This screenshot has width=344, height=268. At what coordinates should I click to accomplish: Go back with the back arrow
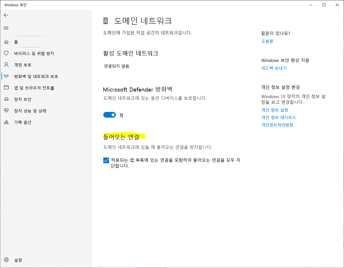click(x=6, y=15)
